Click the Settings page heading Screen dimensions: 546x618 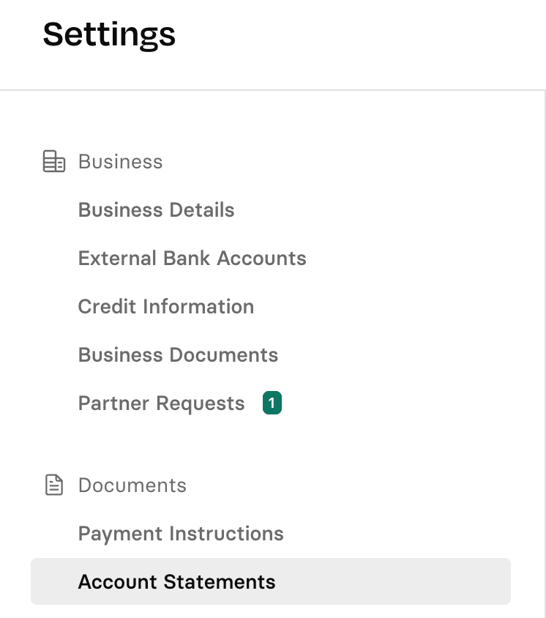pos(109,34)
